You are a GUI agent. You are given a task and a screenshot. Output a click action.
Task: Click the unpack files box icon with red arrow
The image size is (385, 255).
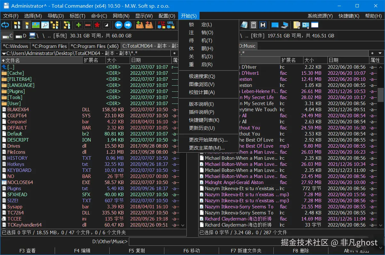click(x=149, y=25)
